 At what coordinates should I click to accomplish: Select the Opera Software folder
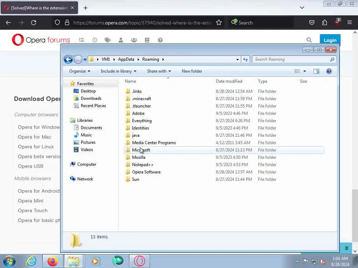click(146, 172)
